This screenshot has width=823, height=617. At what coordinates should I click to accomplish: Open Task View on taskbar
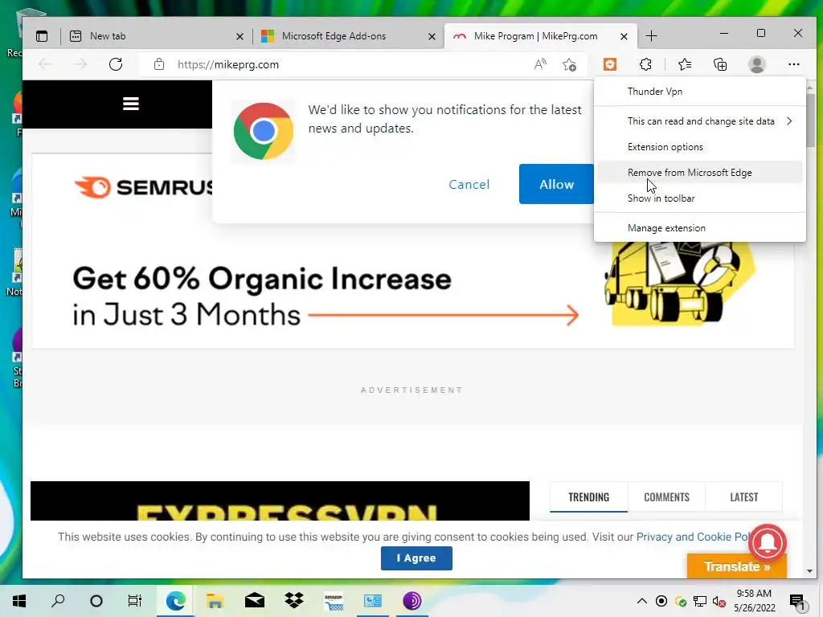[x=135, y=601]
